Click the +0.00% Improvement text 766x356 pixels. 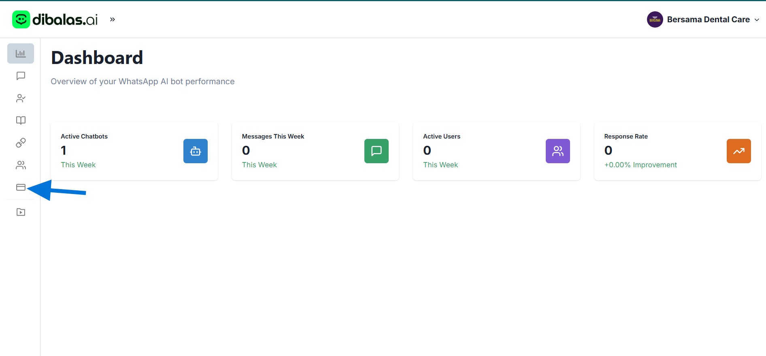coord(640,165)
